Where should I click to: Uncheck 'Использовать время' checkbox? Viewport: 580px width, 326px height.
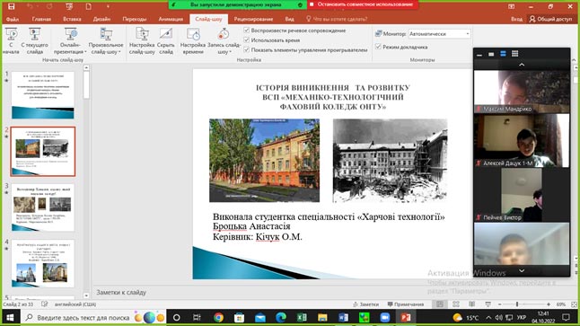pos(247,40)
